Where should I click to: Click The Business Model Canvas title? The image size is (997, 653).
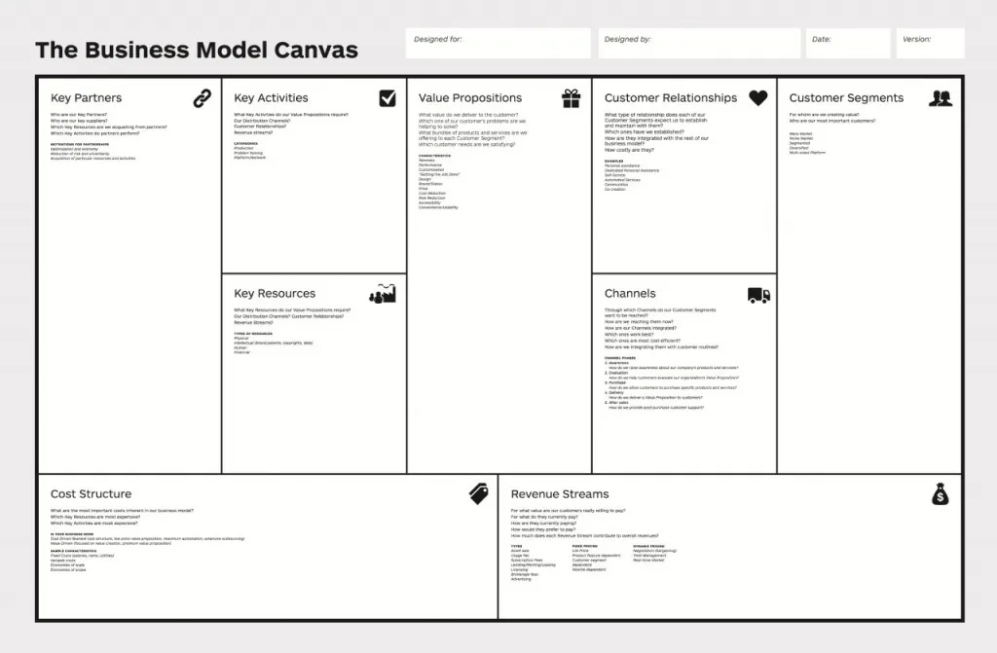coord(198,49)
